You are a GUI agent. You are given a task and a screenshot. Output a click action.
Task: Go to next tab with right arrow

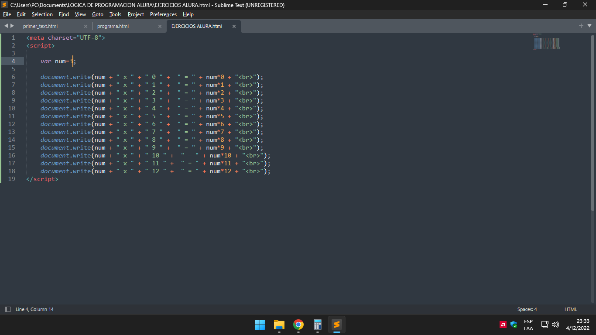coord(12,26)
